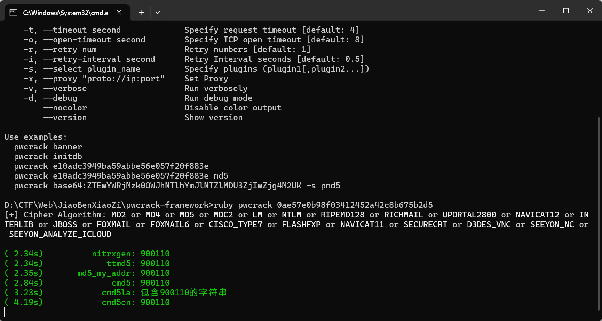Screen dimensions: 602x321
Task: Click the '--debug' option text
Action: (60, 98)
